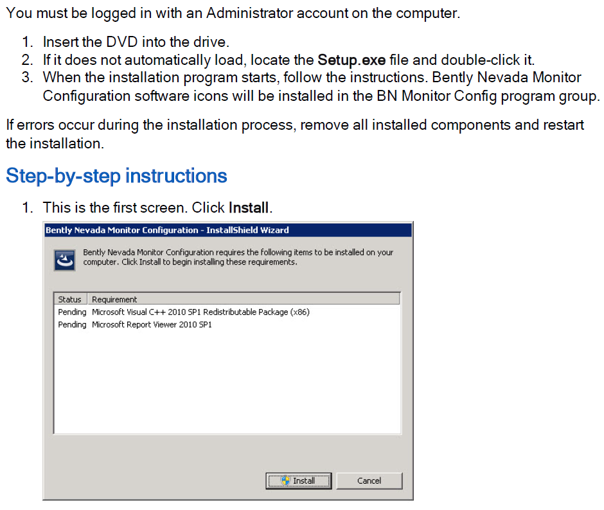Click the Install button
Screen dimensions: 604x510
coord(299,480)
